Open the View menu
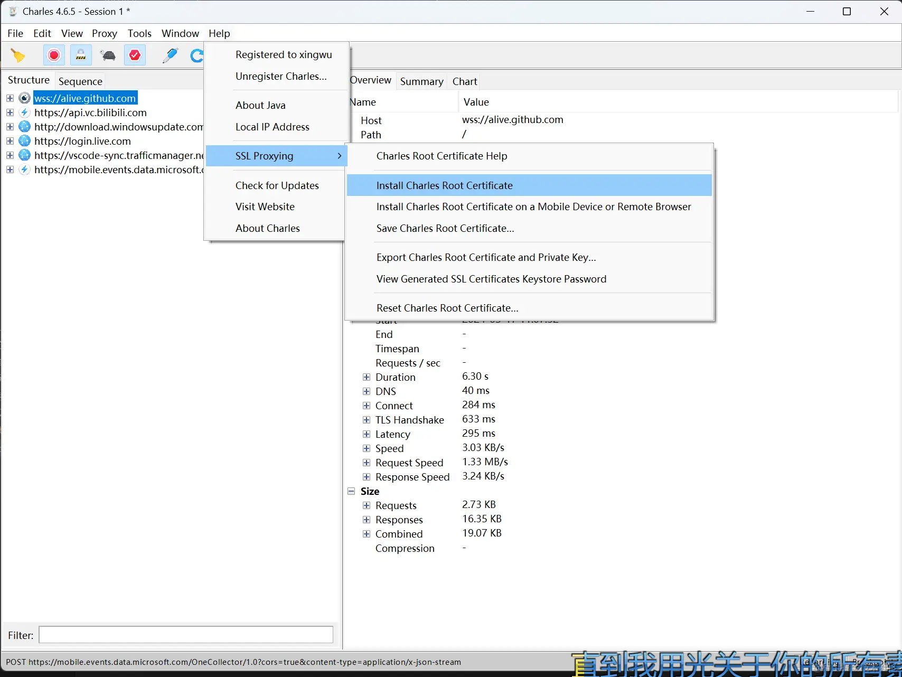 pyautogui.click(x=72, y=33)
